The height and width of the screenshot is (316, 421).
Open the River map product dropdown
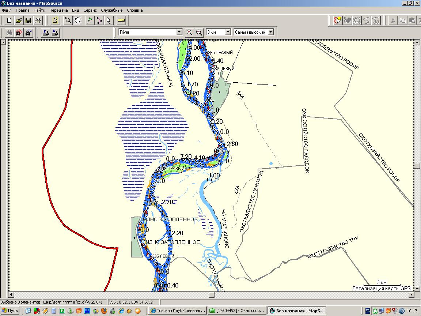click(x=179, y=32)
